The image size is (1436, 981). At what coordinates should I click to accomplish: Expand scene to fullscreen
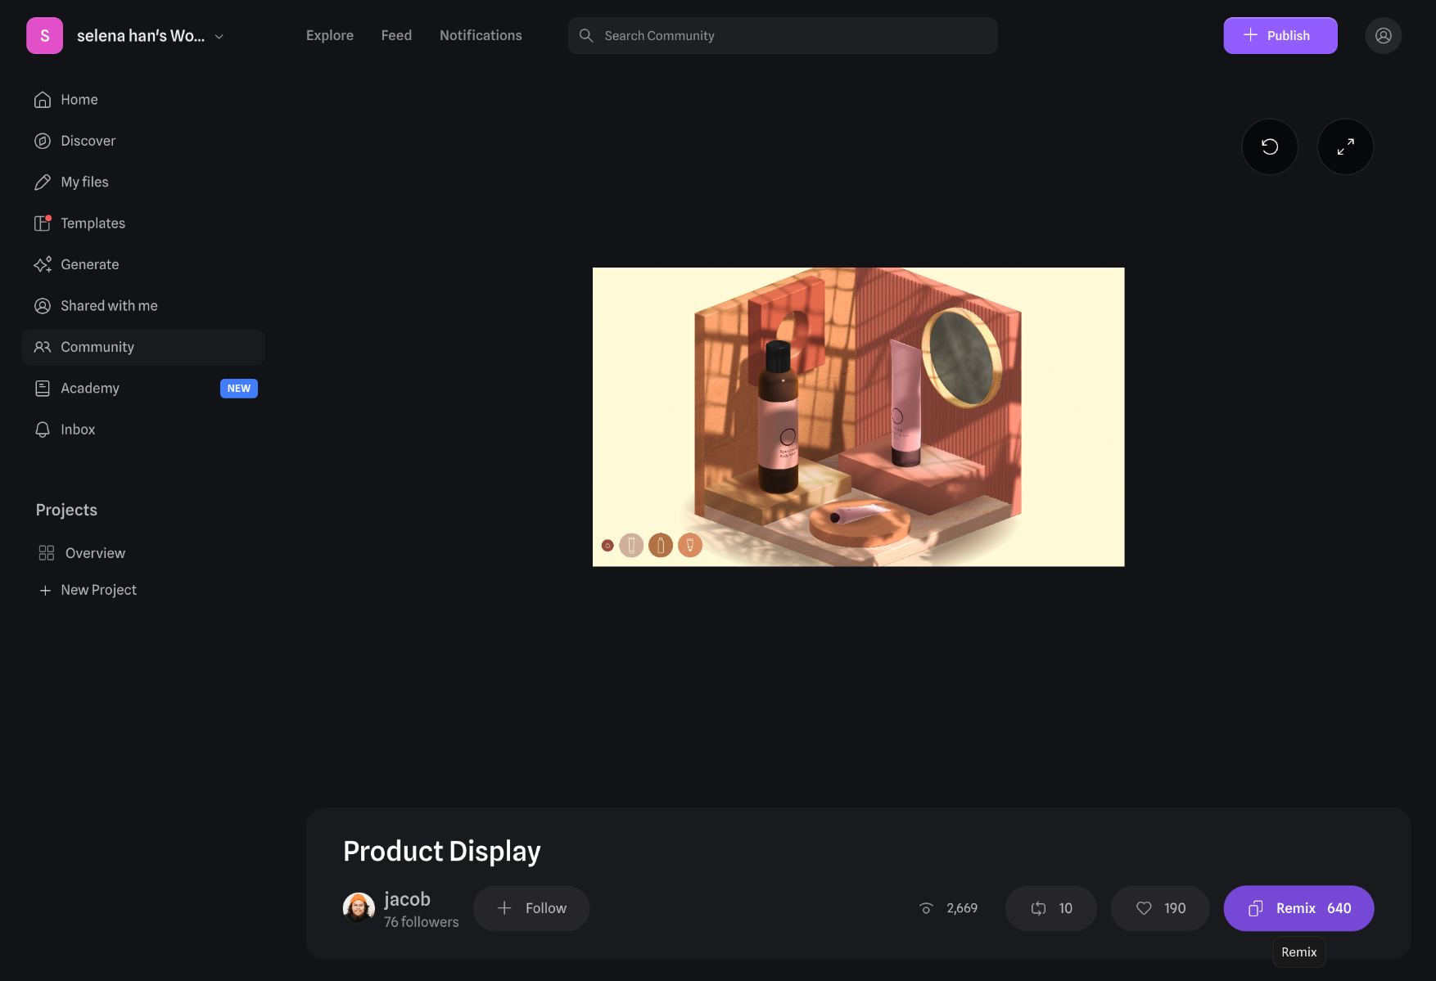coord(1345,146)
